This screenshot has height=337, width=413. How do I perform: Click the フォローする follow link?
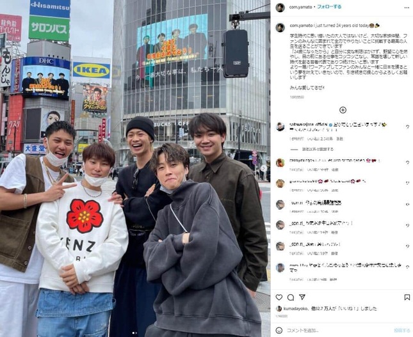pyautogui.click(x=329, y=7)
